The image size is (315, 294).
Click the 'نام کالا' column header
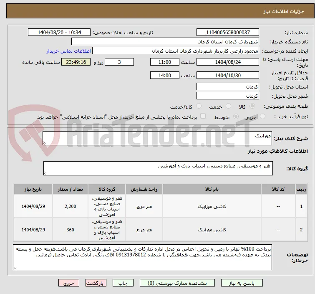pyautogui.click(x=212, y=190)
